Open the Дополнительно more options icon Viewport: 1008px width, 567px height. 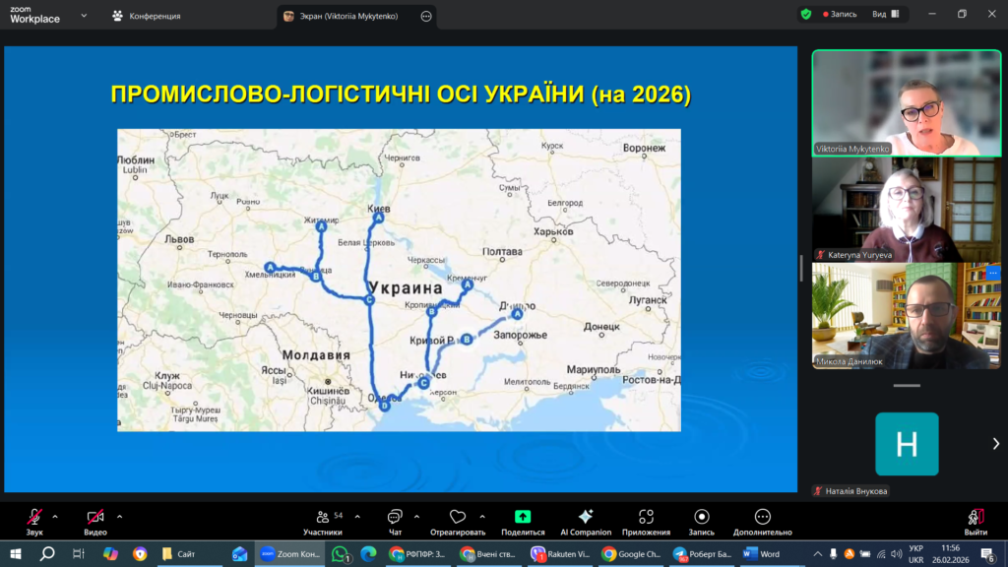click(x=762, y=517)
